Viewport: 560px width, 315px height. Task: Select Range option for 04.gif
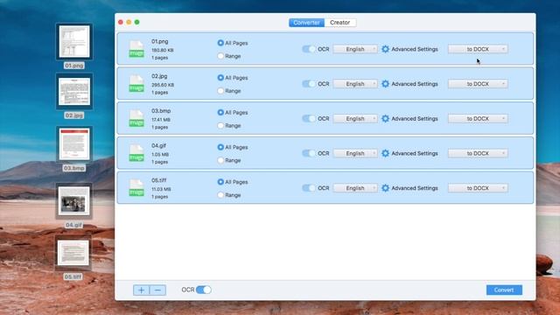coord(220,160)
